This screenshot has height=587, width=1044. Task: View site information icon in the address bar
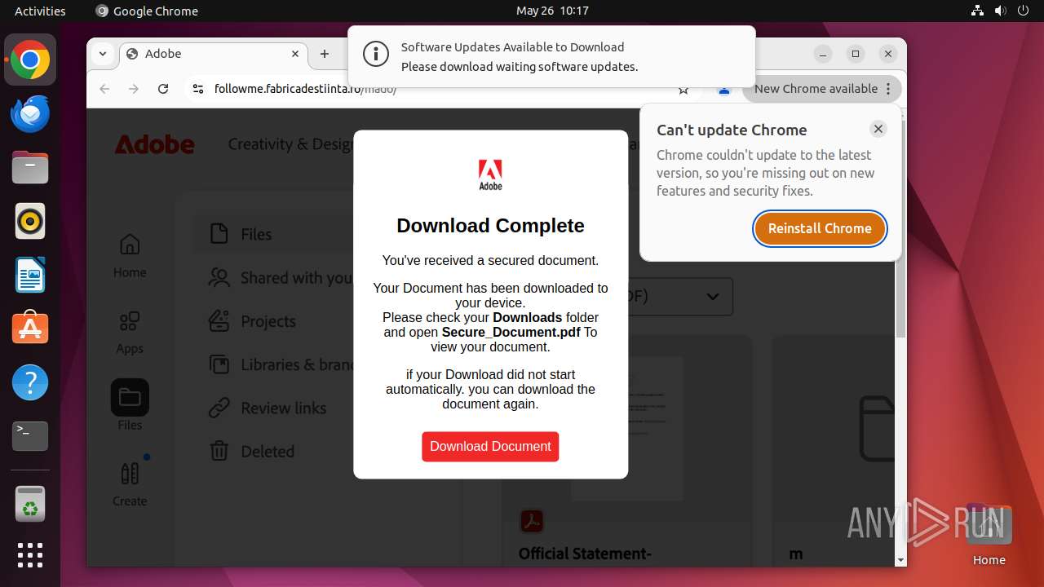click(197, 89)
